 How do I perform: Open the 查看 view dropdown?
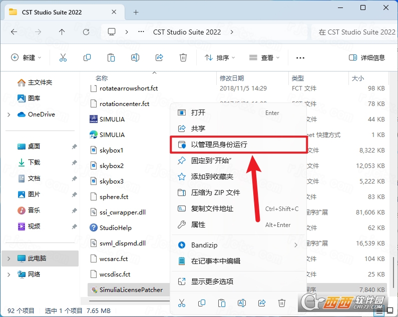pos(264,58)
